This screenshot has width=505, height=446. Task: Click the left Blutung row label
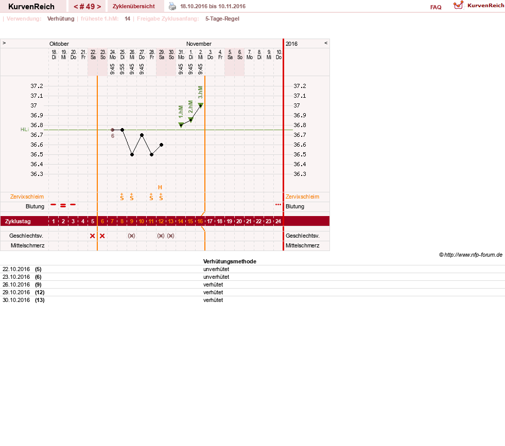[x=35, y=207]
